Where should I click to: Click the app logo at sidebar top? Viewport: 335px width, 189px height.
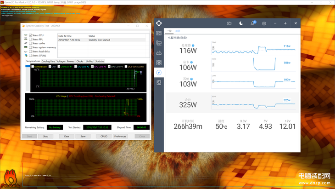point(159,23)
